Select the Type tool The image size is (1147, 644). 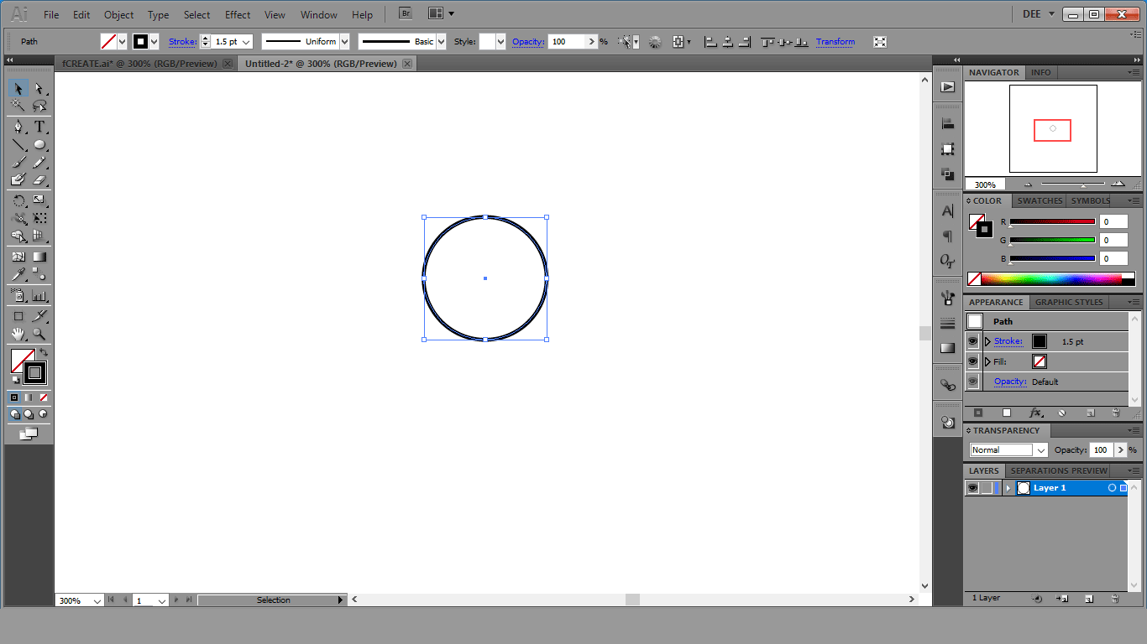39,127
